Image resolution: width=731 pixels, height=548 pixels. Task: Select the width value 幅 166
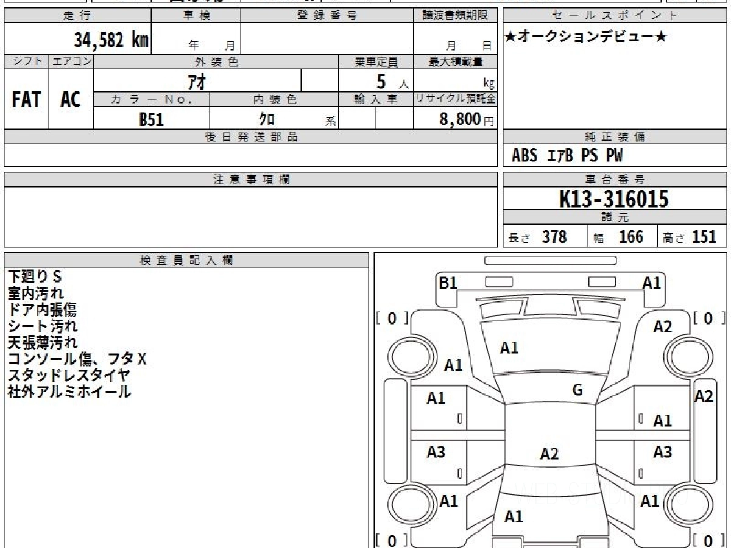pyautogui.click(x=619, y=237)
